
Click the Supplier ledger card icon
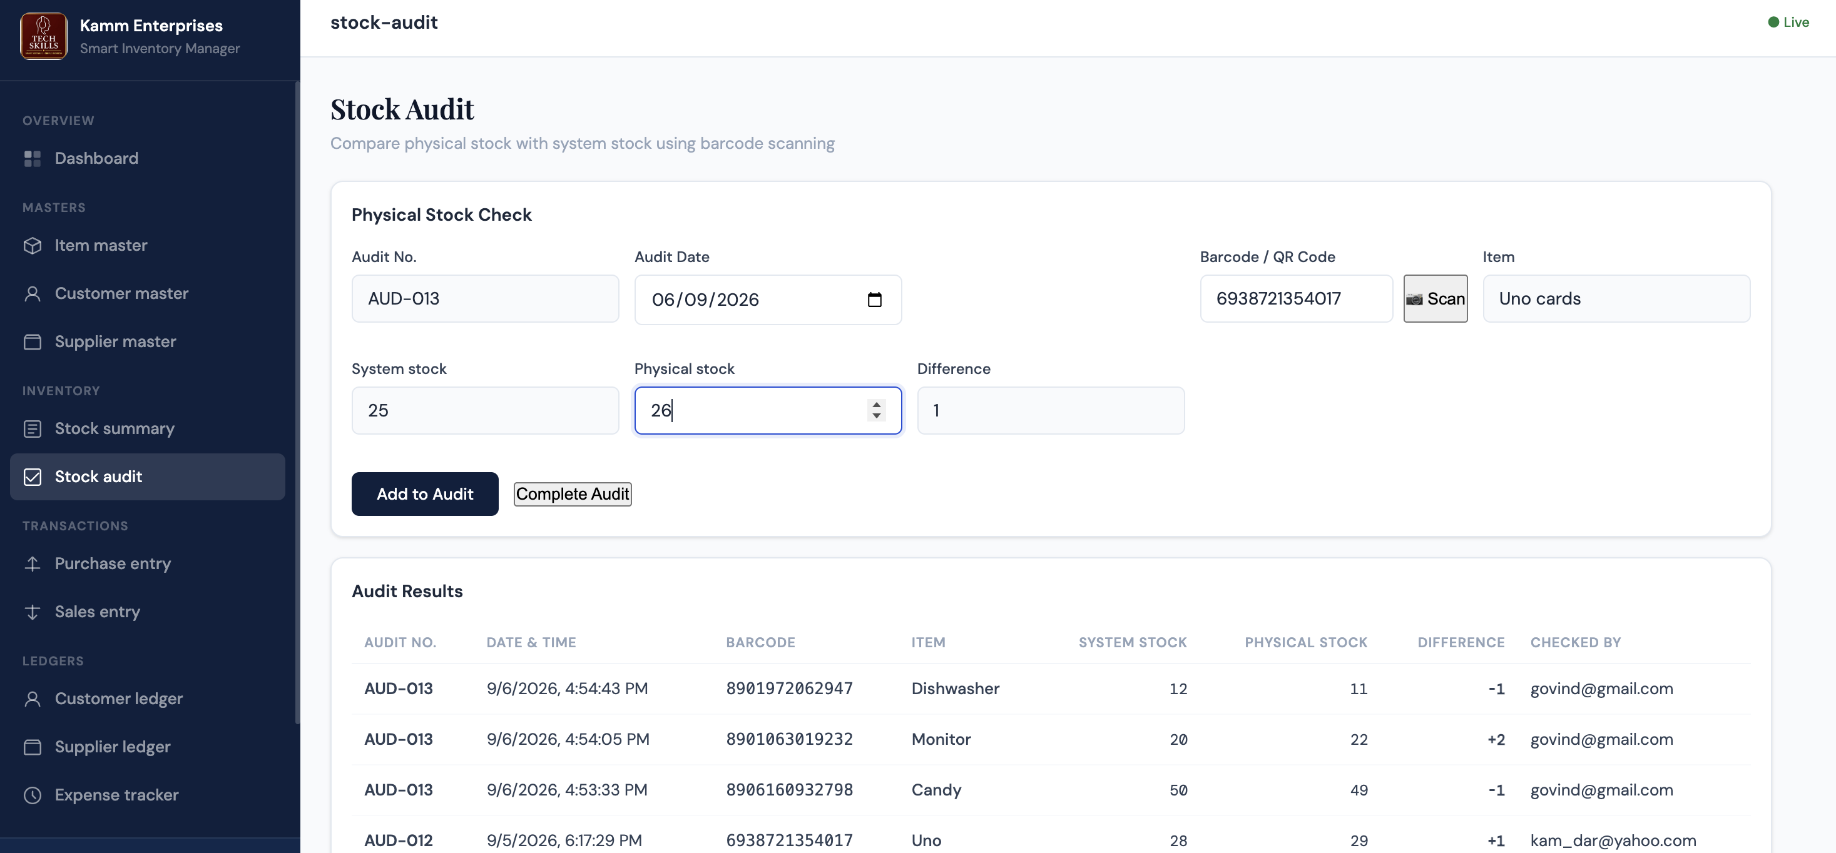32,747
